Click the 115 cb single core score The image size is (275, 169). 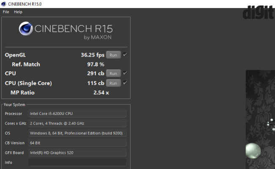coord(96,83)
